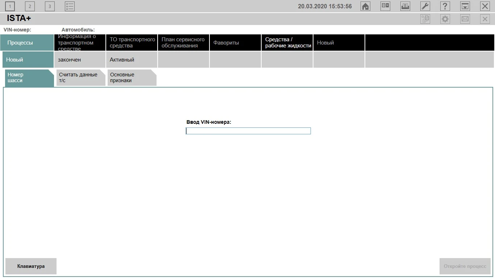Screen dimensions: 495x278
Task: Open План сервисного обслуживания tab
Action: 184,43
